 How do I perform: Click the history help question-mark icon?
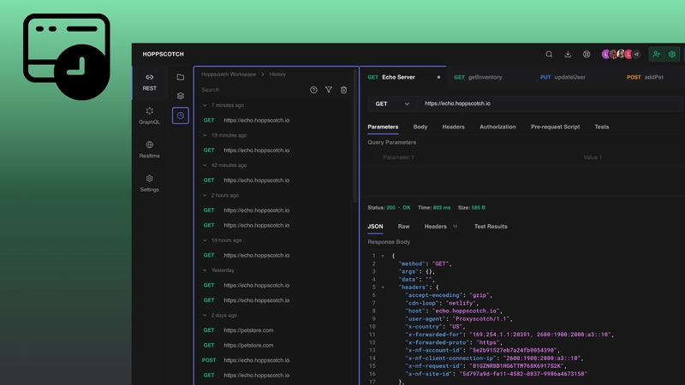313,90
